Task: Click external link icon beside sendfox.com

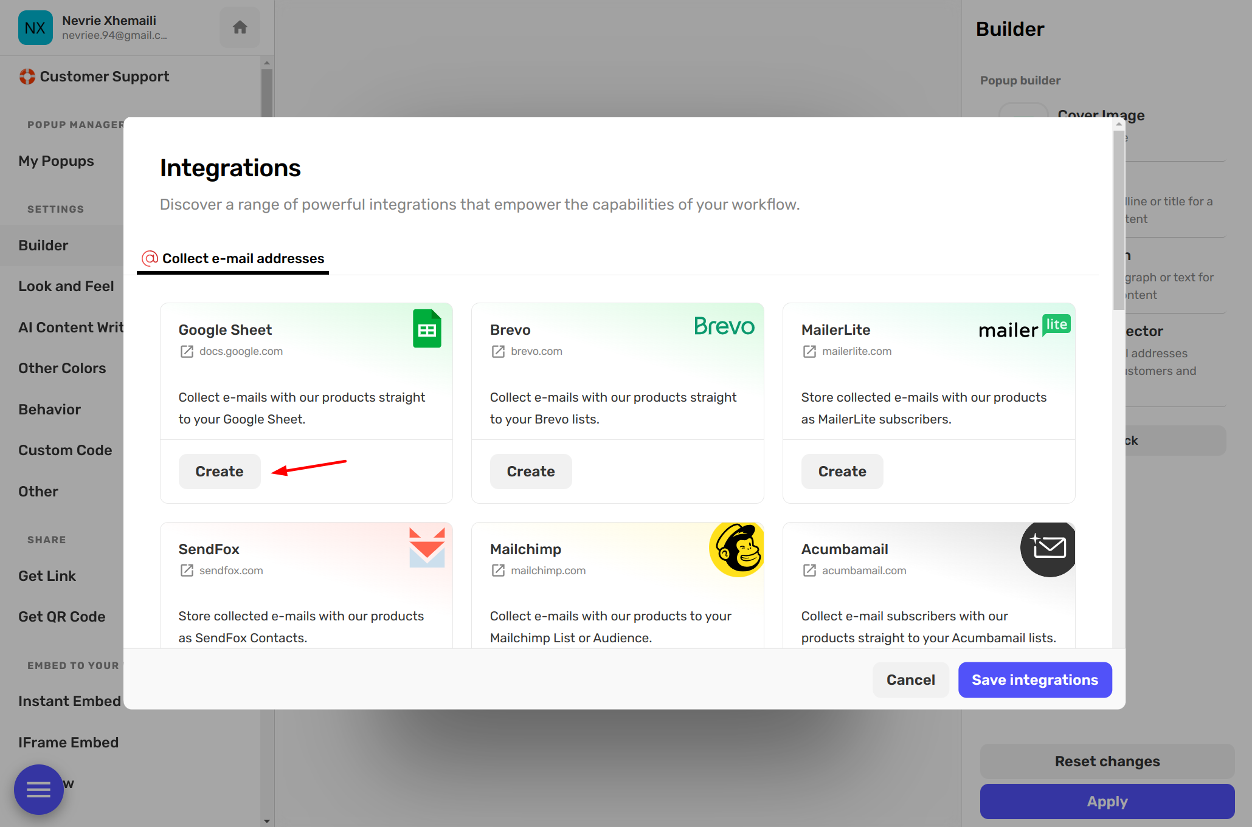Action: coord(187,571)
